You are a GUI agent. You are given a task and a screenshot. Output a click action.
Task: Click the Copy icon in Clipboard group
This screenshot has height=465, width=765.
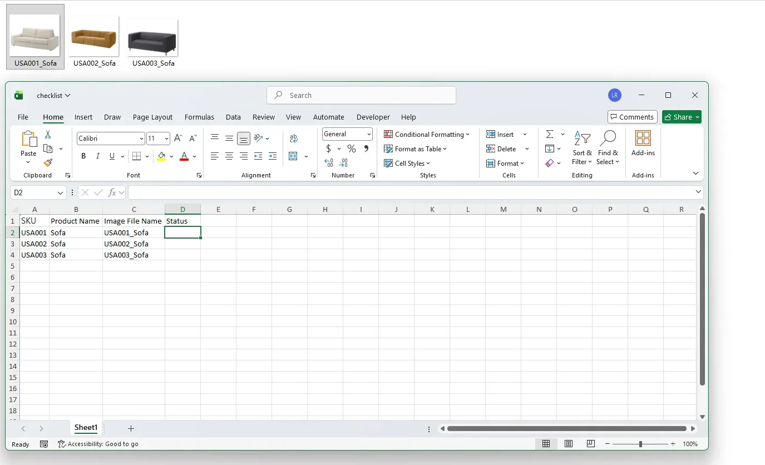pyautogui.click(x=48, y=149)
